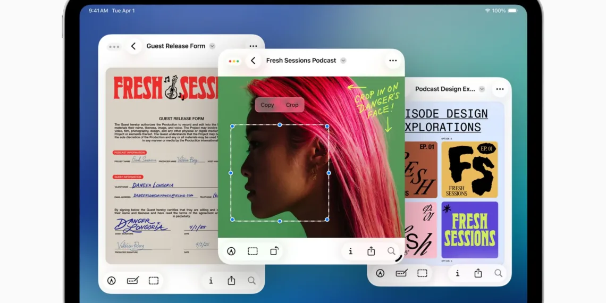Viewport: 606px width, 303px height.
Task: Open the Guest Release Form window title
Action: 176,46
